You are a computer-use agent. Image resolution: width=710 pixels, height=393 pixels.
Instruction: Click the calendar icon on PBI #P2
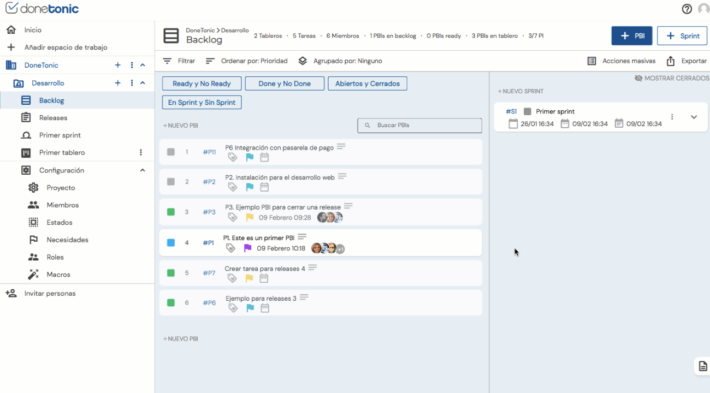[x=264, y=187]
